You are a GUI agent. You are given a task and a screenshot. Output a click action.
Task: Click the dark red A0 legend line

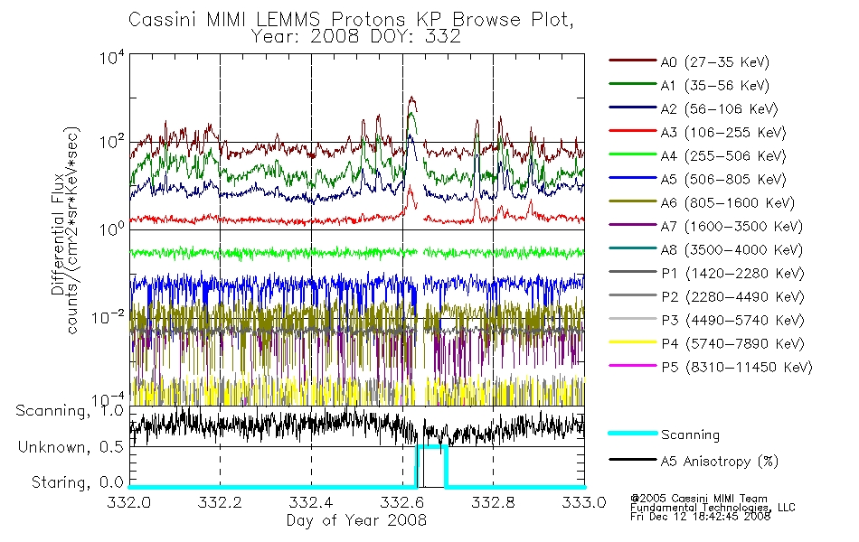click(x=632, y=61)
